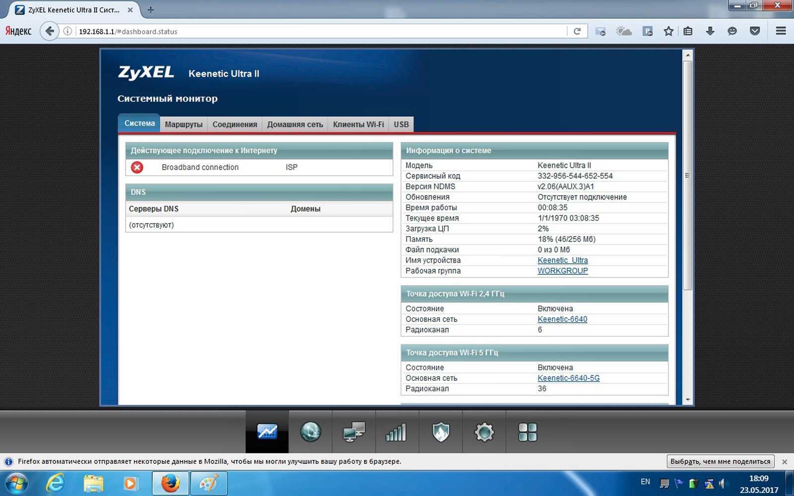Screen dimensions: 794x496
Task: Open the Home network computers icon
Action: [x=354, y=432]
